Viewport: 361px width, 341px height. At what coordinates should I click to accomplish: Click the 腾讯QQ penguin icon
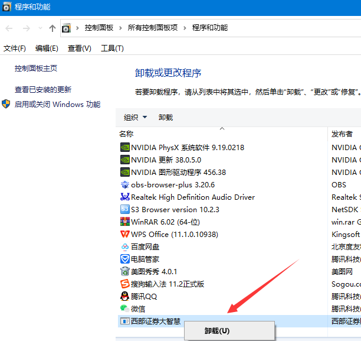coord(124,296)
